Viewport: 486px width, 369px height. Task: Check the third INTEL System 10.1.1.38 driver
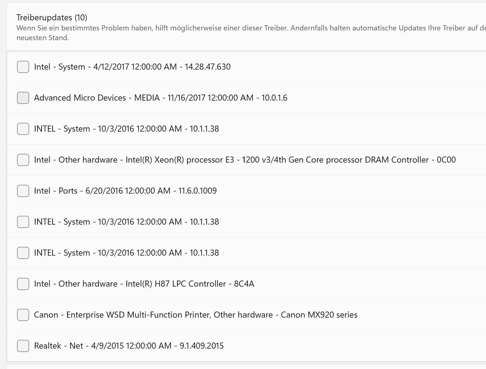[x=23, y=253]
